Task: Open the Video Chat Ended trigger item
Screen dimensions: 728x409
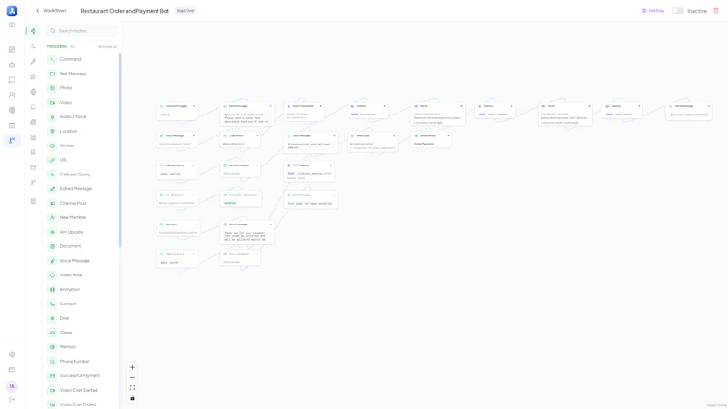Action: 77,404
